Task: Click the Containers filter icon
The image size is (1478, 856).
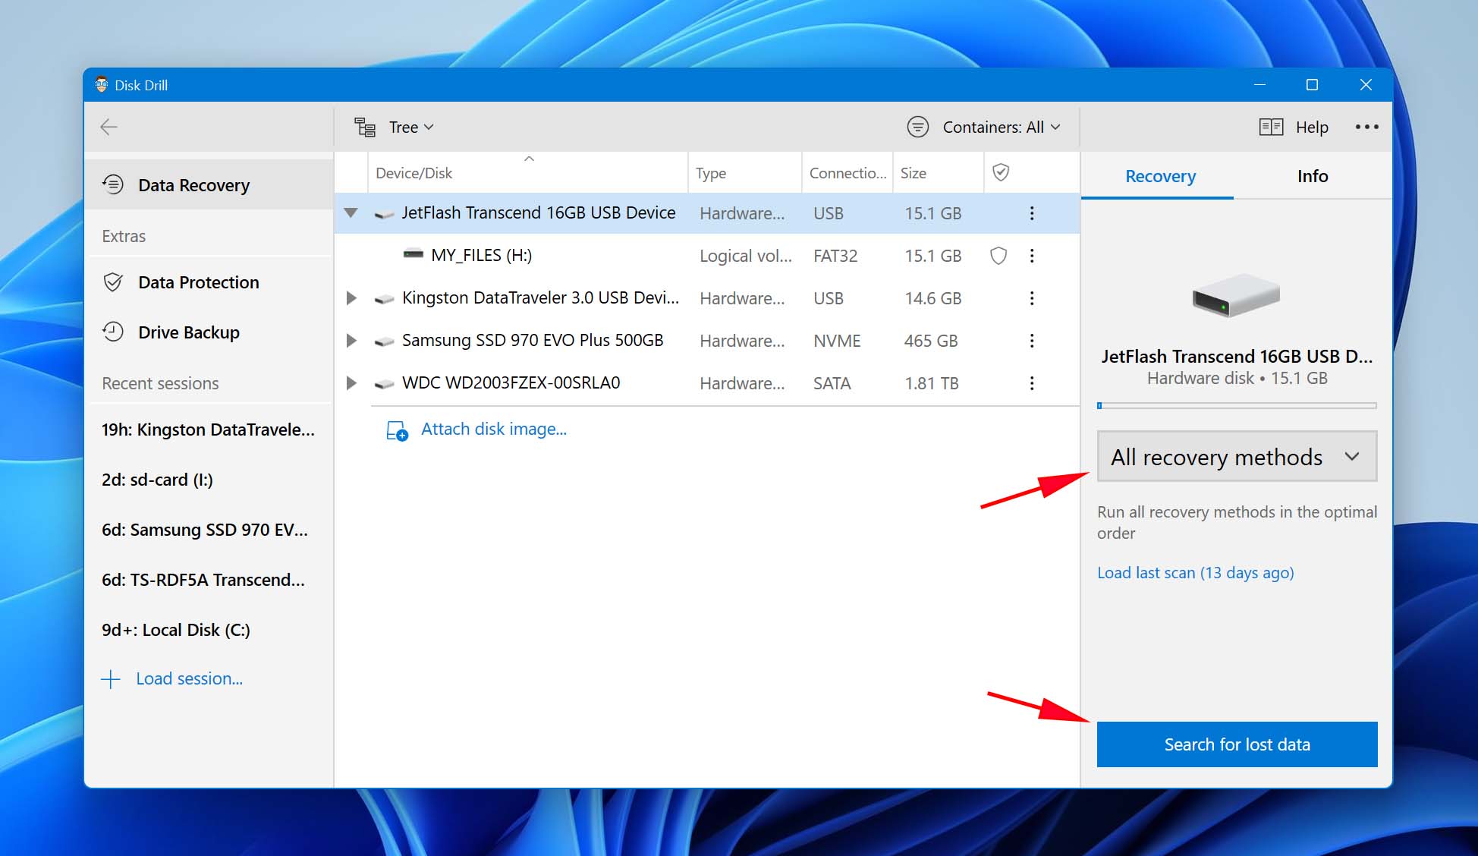Action: 917,127
